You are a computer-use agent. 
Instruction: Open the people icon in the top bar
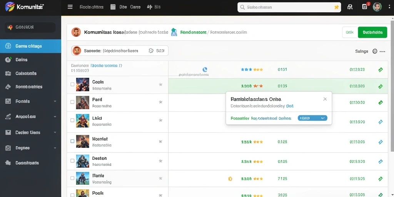click(x=350, y=7)
